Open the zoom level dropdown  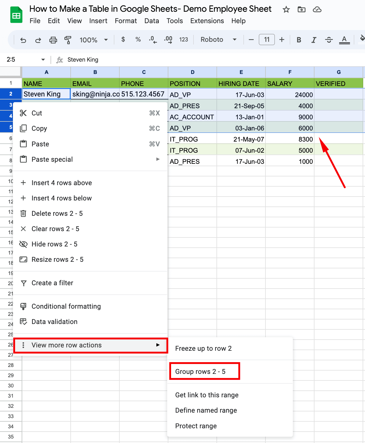click(93, 39)
